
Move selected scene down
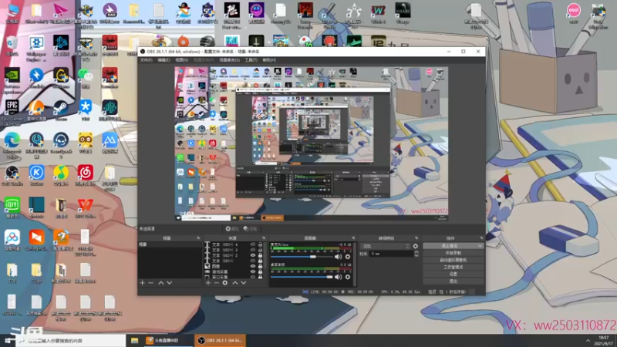(169, 282)
